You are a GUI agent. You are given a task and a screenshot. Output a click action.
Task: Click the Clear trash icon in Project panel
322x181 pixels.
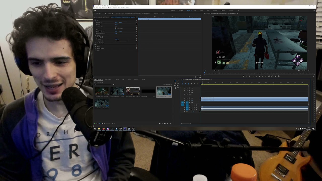[x=170, y=123]
